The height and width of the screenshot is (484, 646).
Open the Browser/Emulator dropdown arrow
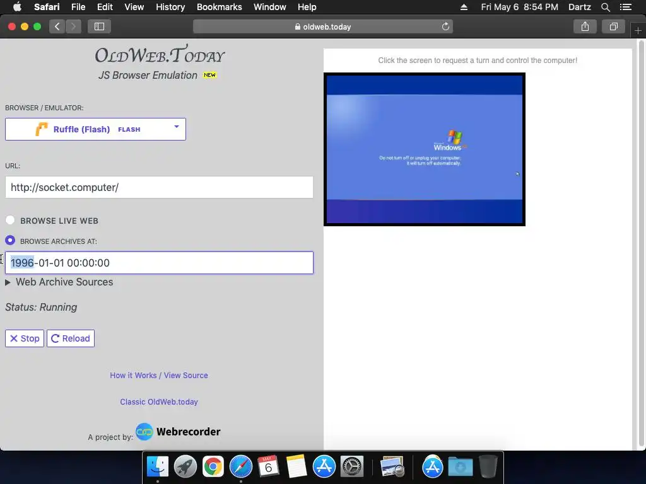coord(177,127)
